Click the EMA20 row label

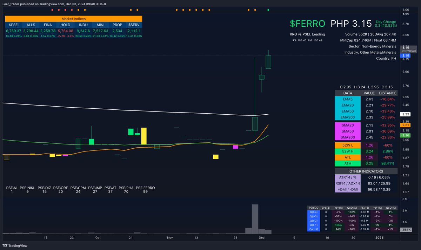(348, 105)
